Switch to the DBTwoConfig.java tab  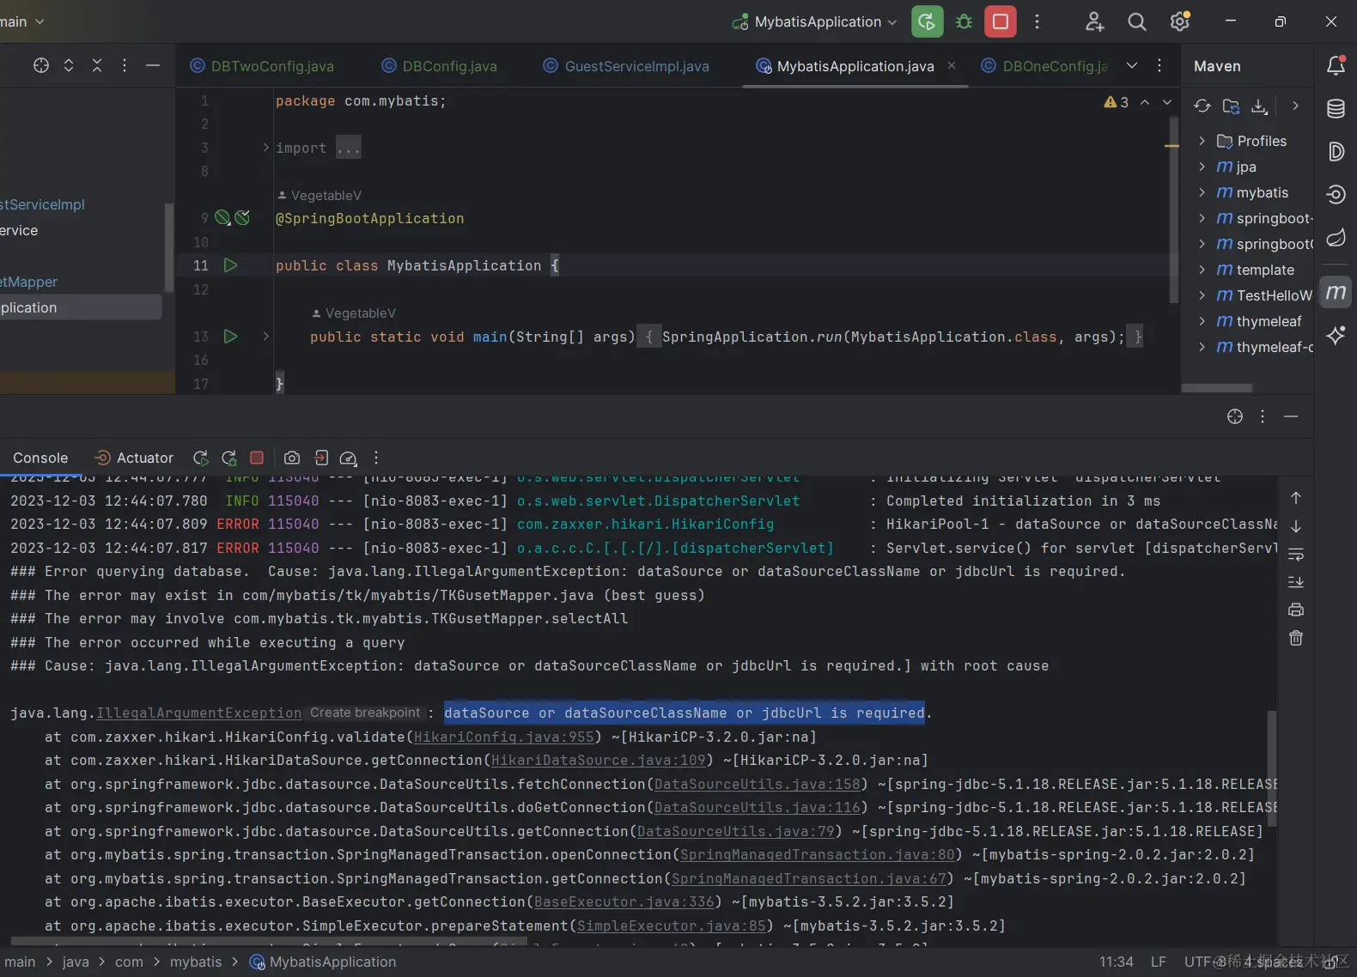coord(263,66)
